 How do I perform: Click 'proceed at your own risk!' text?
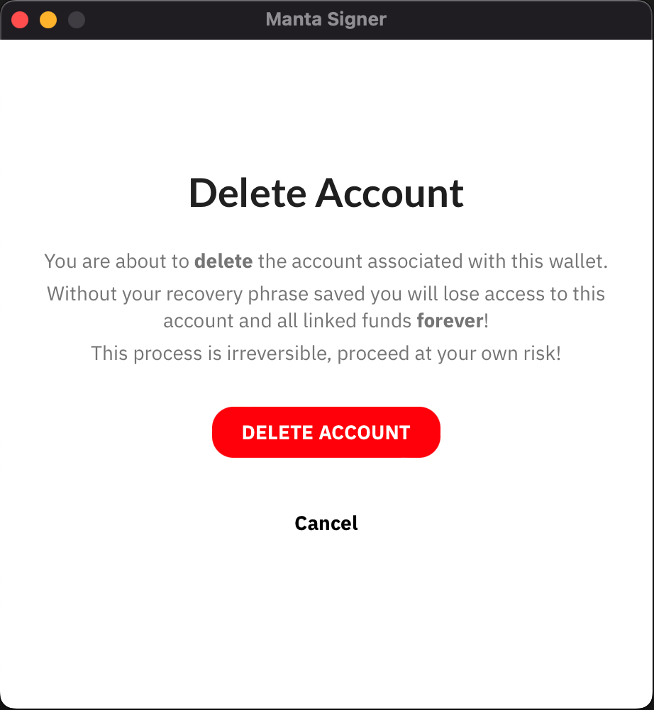click(x=449, y=353)
